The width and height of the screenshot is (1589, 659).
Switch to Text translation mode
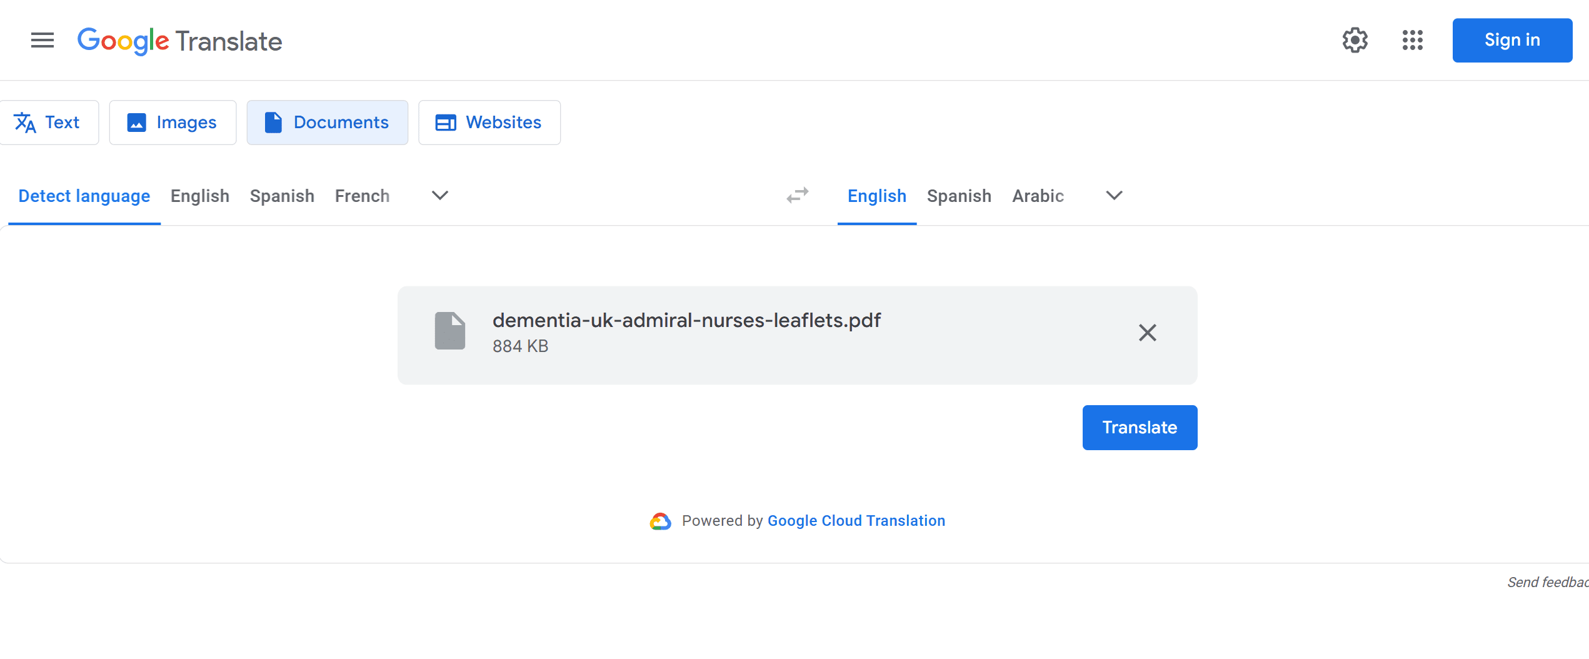pyautogui.click(x=48, y=123)
